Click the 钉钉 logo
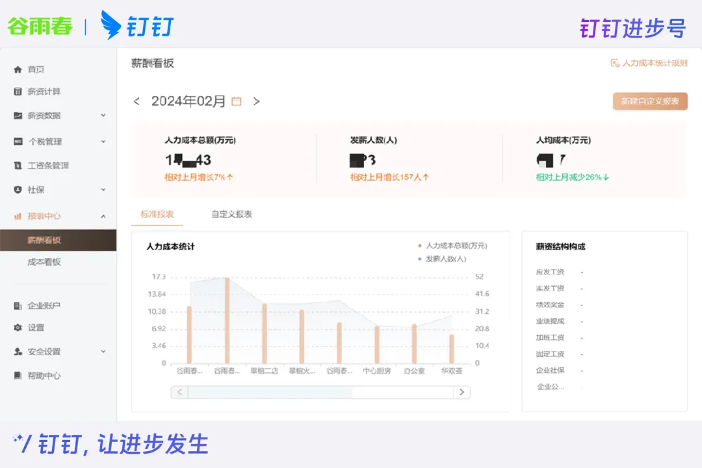The height and width of the screenshot is (468, 702). (137, 25)
